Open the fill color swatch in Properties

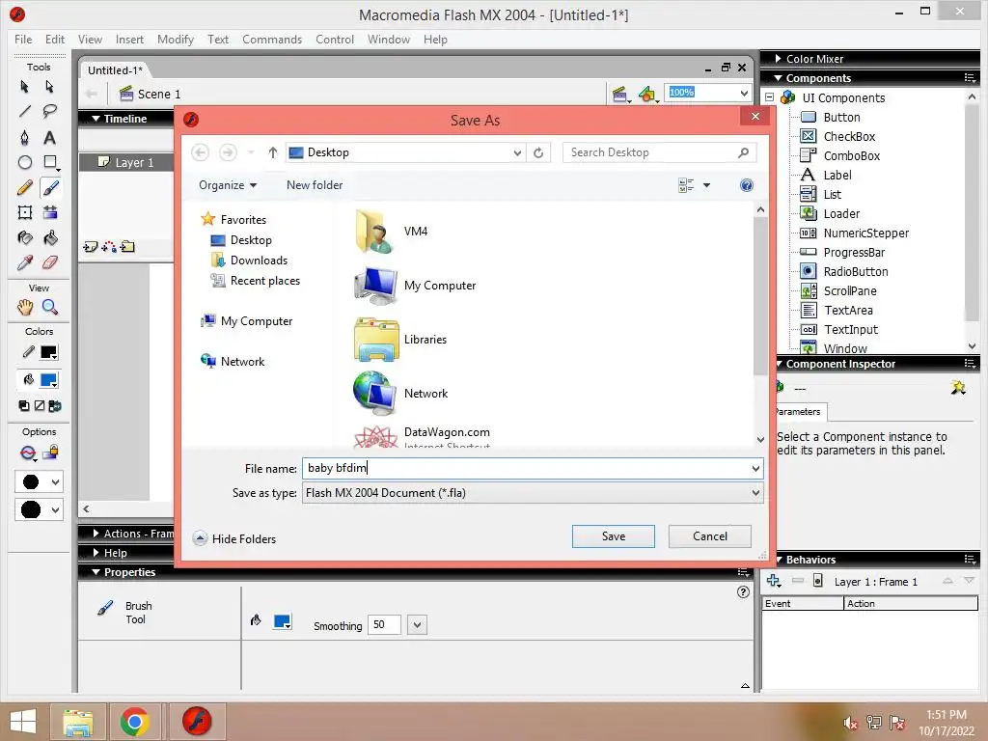[283, 622]
